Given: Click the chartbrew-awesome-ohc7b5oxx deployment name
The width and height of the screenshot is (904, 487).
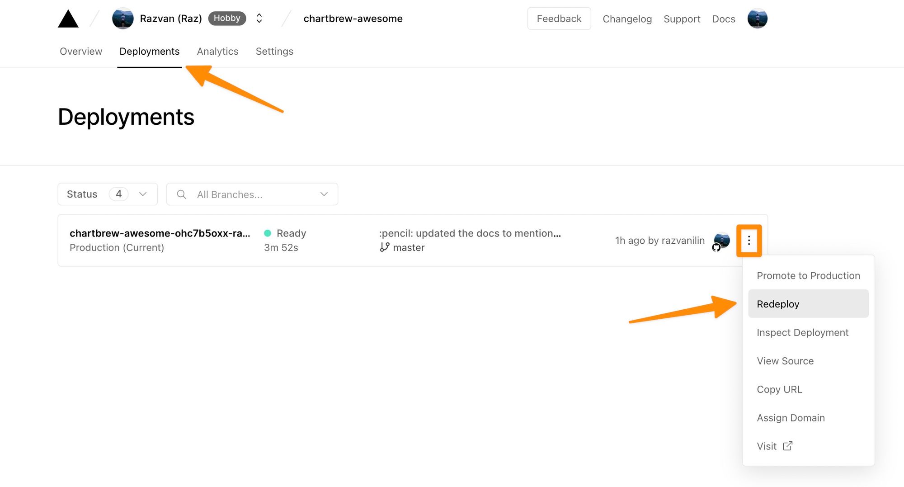Looking at the screenshot, I should tap(160, 233).
